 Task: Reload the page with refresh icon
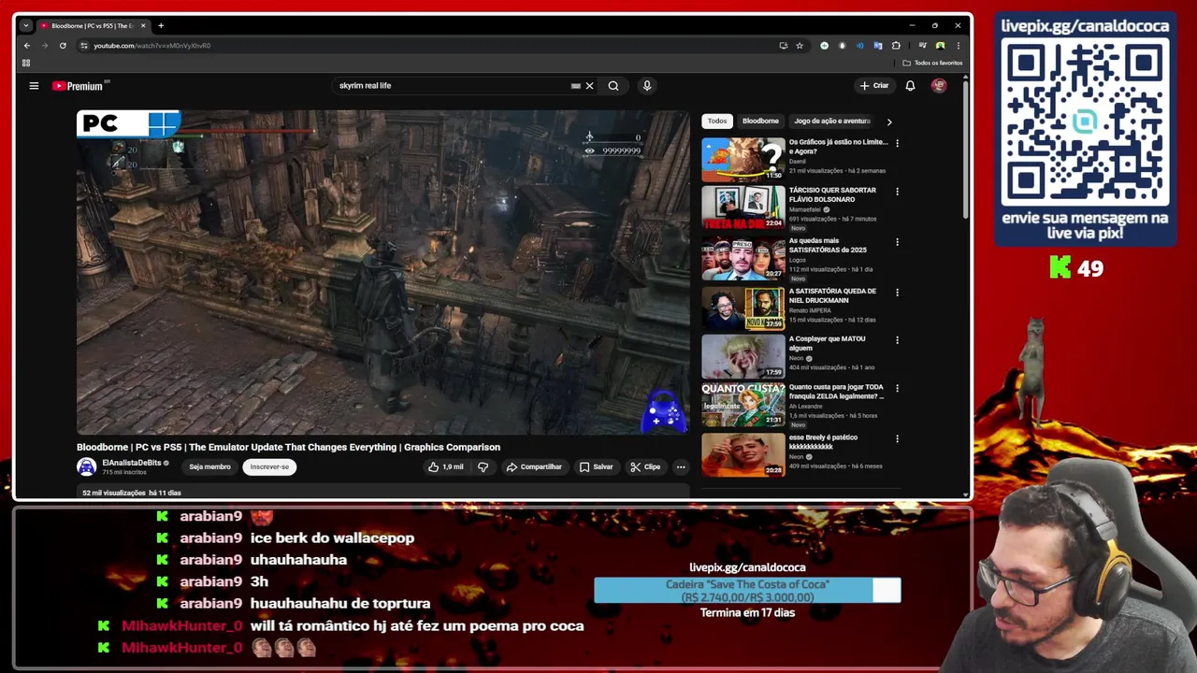click(x=63, y=45)
